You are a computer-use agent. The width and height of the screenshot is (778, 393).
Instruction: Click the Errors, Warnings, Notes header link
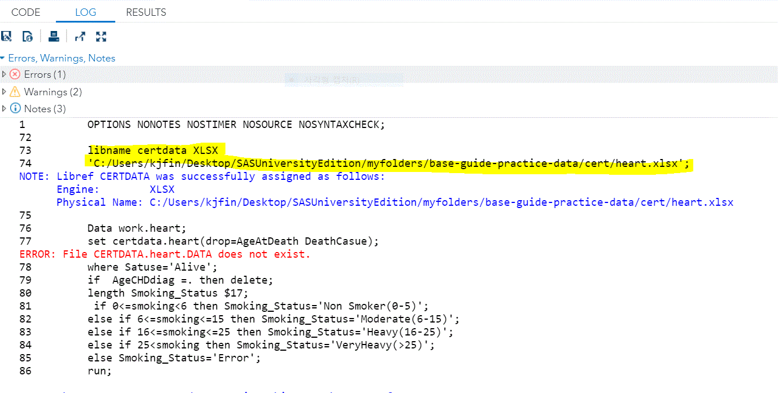[62, 58]
